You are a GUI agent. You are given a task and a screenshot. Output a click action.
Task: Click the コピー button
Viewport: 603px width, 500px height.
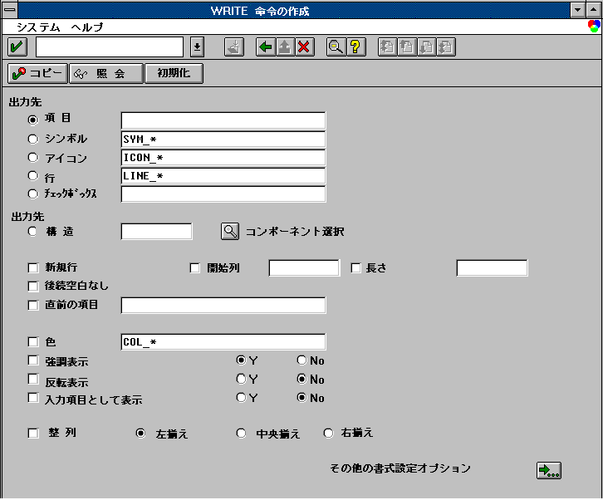(x=37, y=73)
